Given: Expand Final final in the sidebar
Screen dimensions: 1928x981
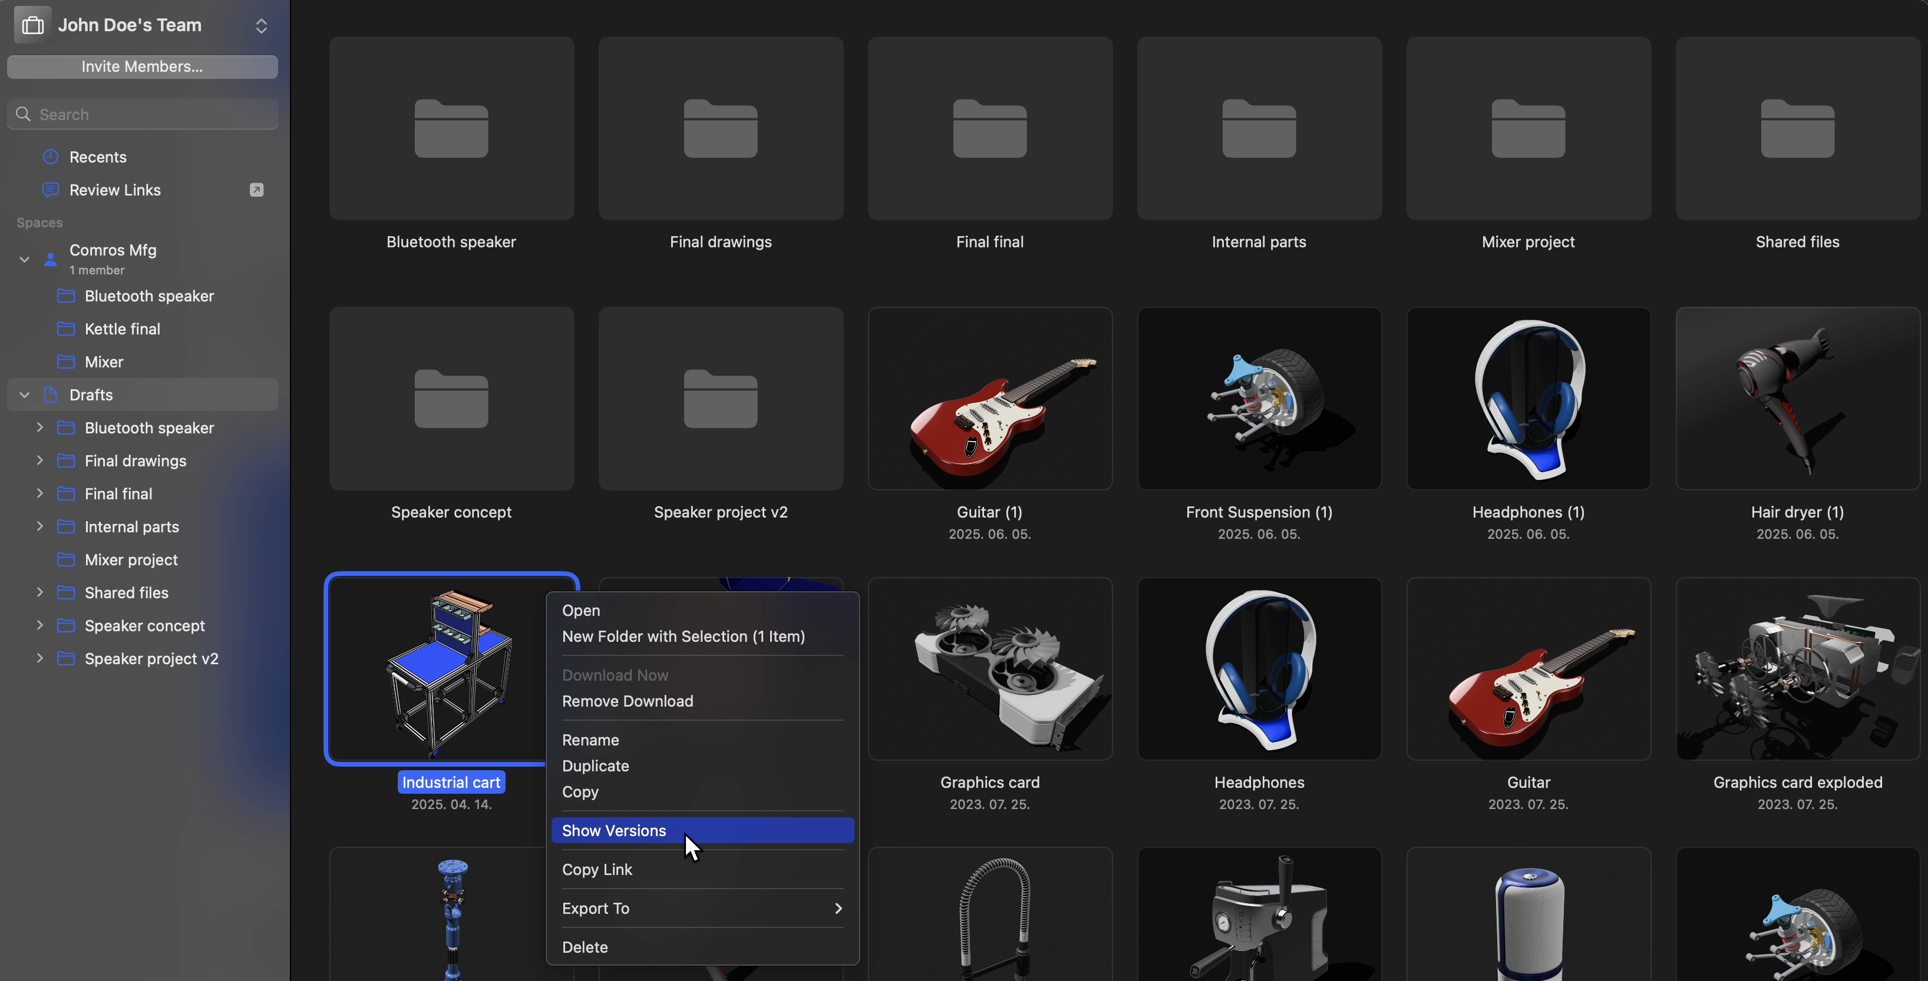Looking at the screenshot, I should [41, 493].
